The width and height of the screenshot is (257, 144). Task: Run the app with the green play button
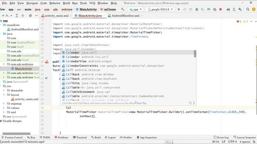[x=179, y=9]
